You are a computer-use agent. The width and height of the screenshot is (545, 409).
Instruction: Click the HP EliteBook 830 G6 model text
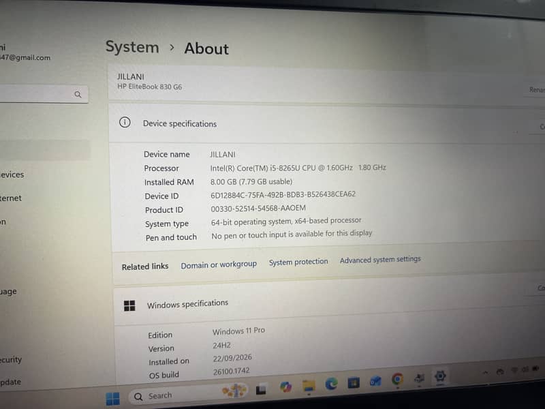click(149, 87)
